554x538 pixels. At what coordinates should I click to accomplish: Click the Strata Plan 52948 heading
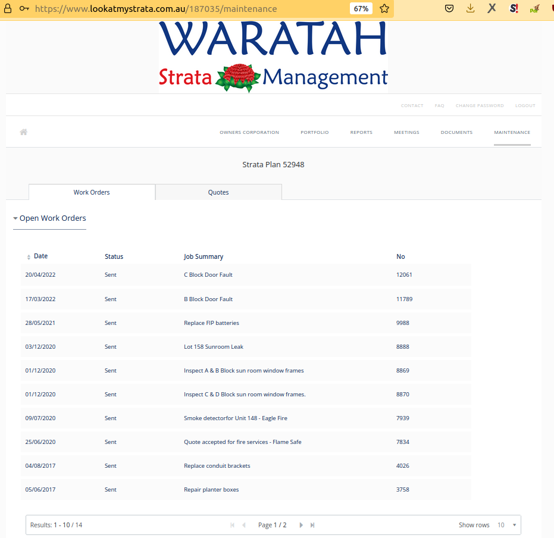click(273, 165)
